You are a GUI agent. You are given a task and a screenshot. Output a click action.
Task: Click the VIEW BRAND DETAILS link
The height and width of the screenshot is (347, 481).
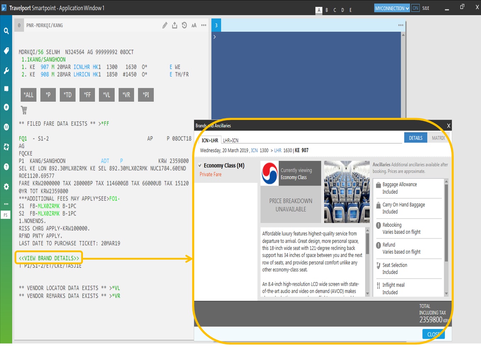(x=49, y=258)
